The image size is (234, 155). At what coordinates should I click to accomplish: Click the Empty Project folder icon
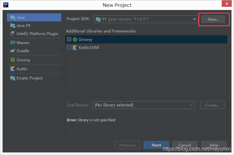coord(13,78)
